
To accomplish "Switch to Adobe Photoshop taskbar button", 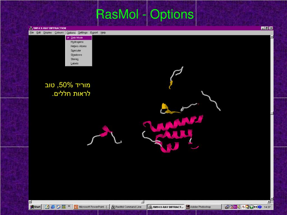I will 203,207.
